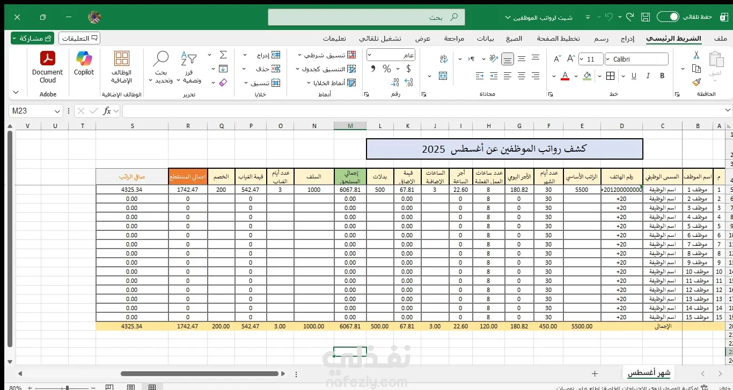Add a new sheet with plus

pos(595,373)
